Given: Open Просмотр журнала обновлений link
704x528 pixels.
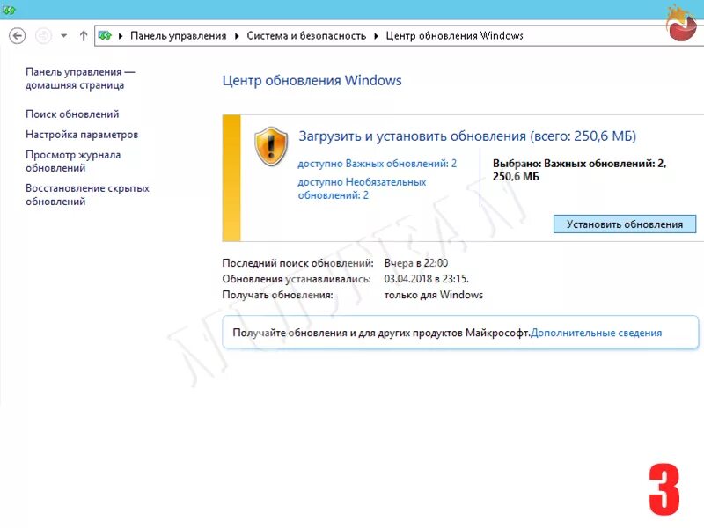Looking at the screenshot, I should click(x=73, y=161).
